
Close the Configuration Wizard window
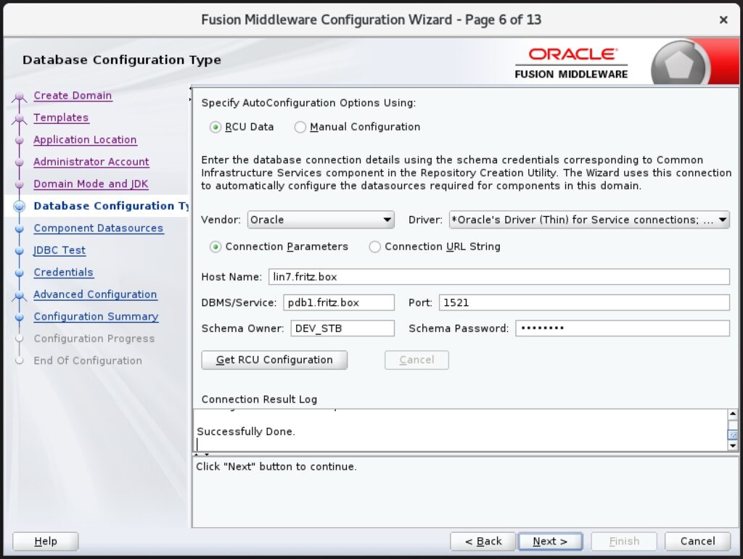click(x=723, y=20)
